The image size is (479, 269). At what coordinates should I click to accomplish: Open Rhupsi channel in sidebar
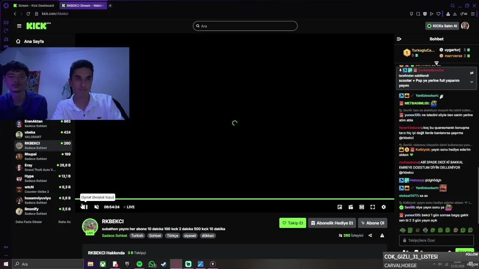[x=43, y=157]
